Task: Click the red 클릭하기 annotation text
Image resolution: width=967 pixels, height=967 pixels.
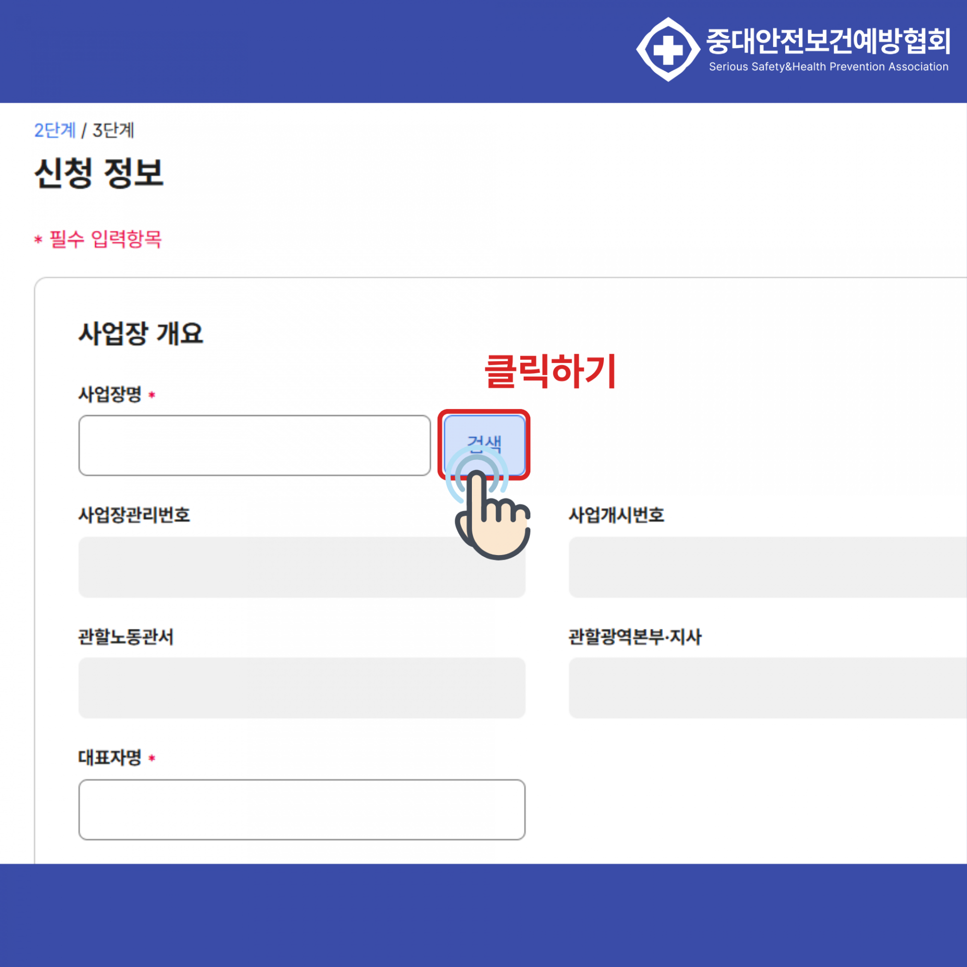Action: [x=550, y=371]
